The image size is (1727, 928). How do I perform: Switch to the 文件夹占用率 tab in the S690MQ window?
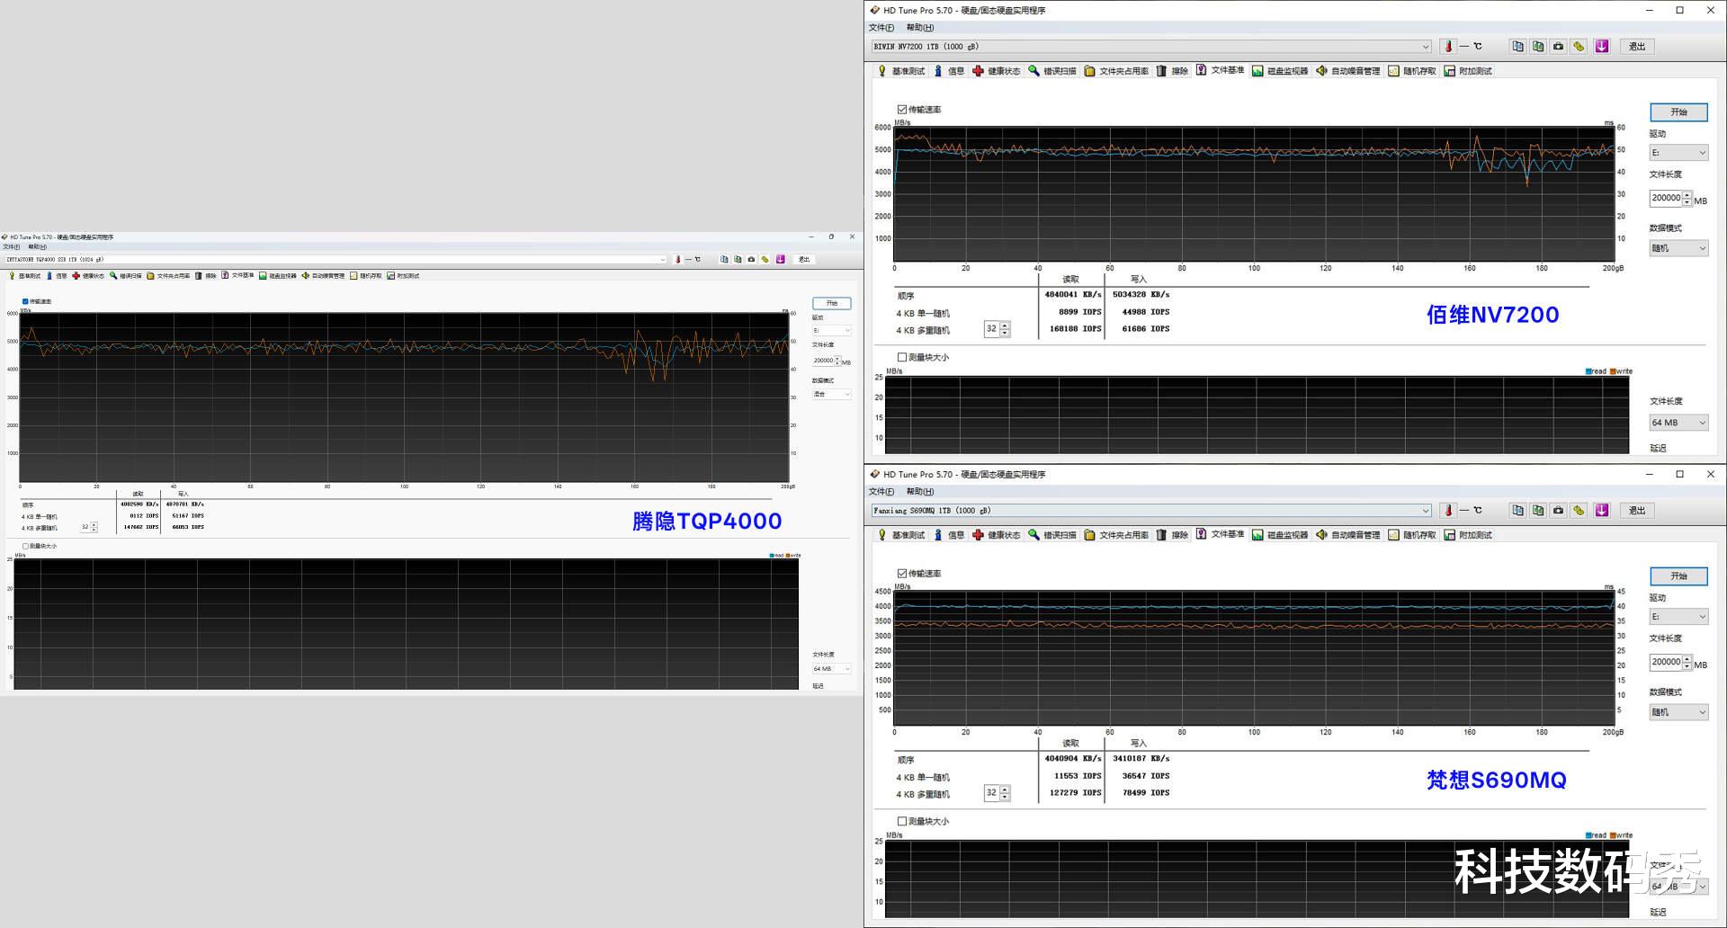1116,535
